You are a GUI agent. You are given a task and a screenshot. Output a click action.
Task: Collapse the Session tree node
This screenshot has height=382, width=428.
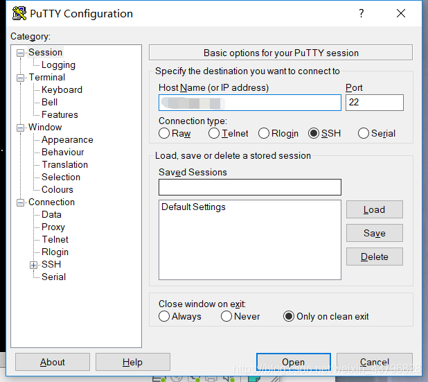pyautogui.click(x=20, y=53)
